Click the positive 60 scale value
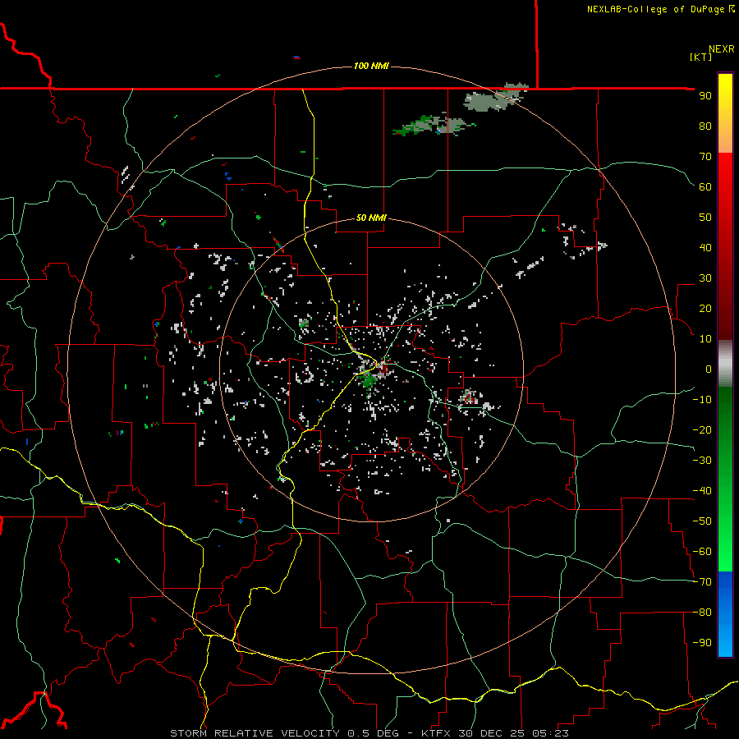The height and width of the screenshot is (739, 739). (x=705, y=186)
